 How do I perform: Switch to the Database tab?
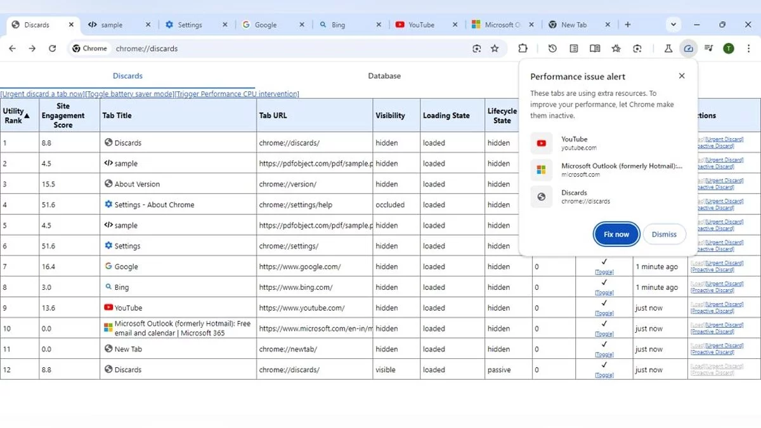pos(384,76)
